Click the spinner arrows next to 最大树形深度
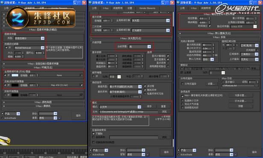Screen dimensions: 263x158 tap(213, 45)
